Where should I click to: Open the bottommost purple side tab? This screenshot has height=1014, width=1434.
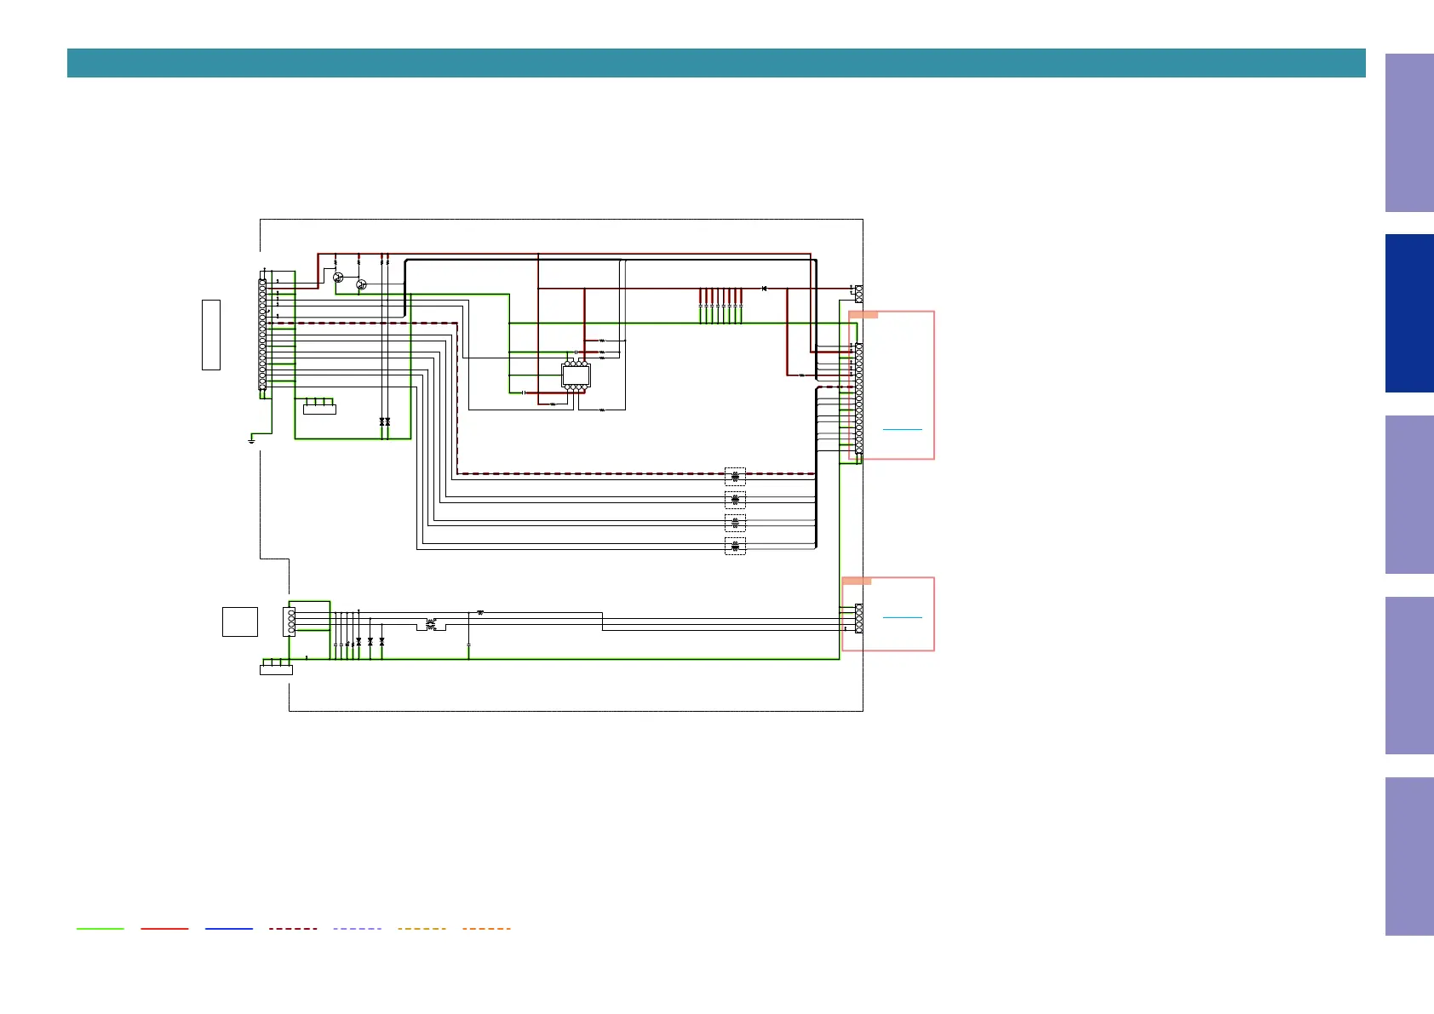click(1409, 856)
